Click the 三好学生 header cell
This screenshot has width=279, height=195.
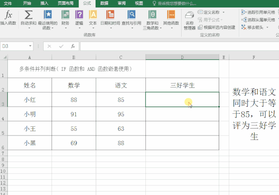pos(182,85)
